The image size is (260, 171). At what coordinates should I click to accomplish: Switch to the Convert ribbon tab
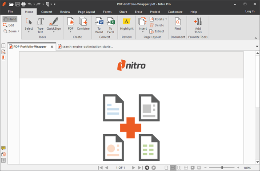(x=47, y=12)
